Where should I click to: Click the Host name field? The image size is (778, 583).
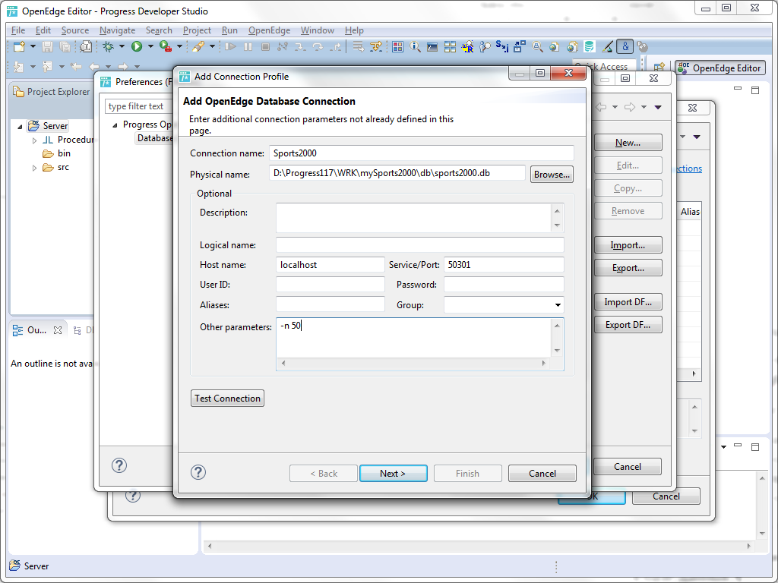[330, 265]
